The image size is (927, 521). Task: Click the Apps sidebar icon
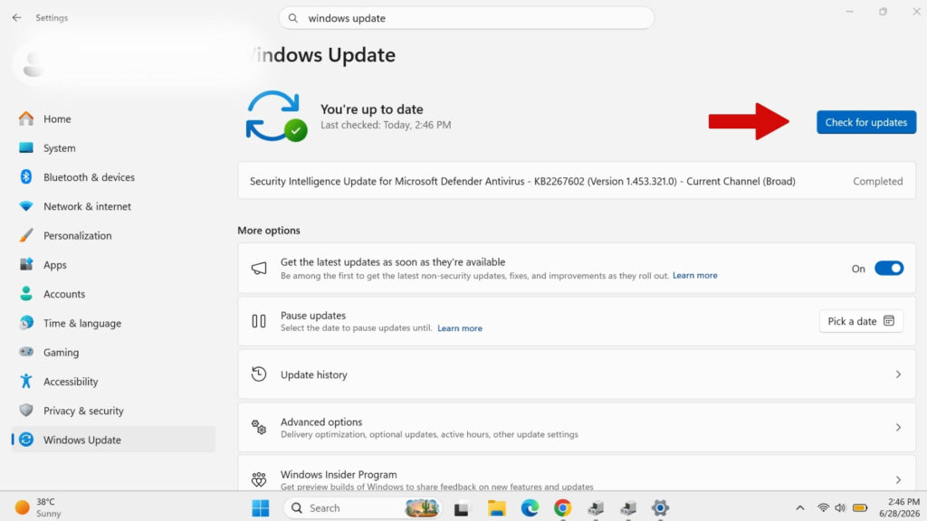coord(26,264)
